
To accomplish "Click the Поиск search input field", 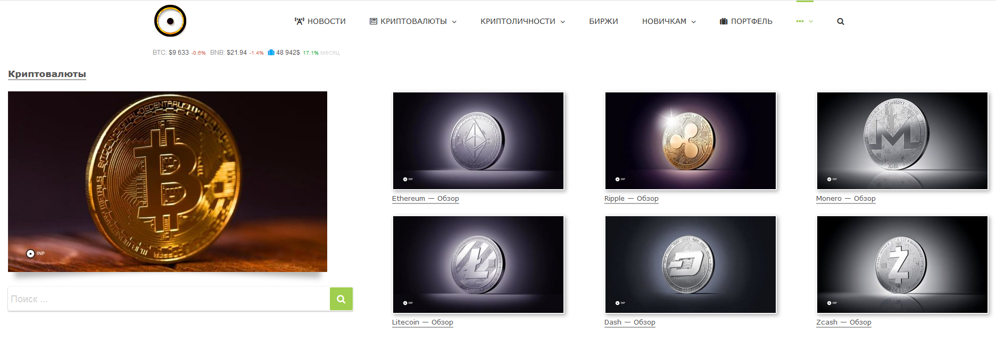I will click(169, 299).
